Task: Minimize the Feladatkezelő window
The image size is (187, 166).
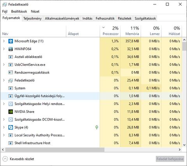Action: pyautogui.click(x=155, y=4)
